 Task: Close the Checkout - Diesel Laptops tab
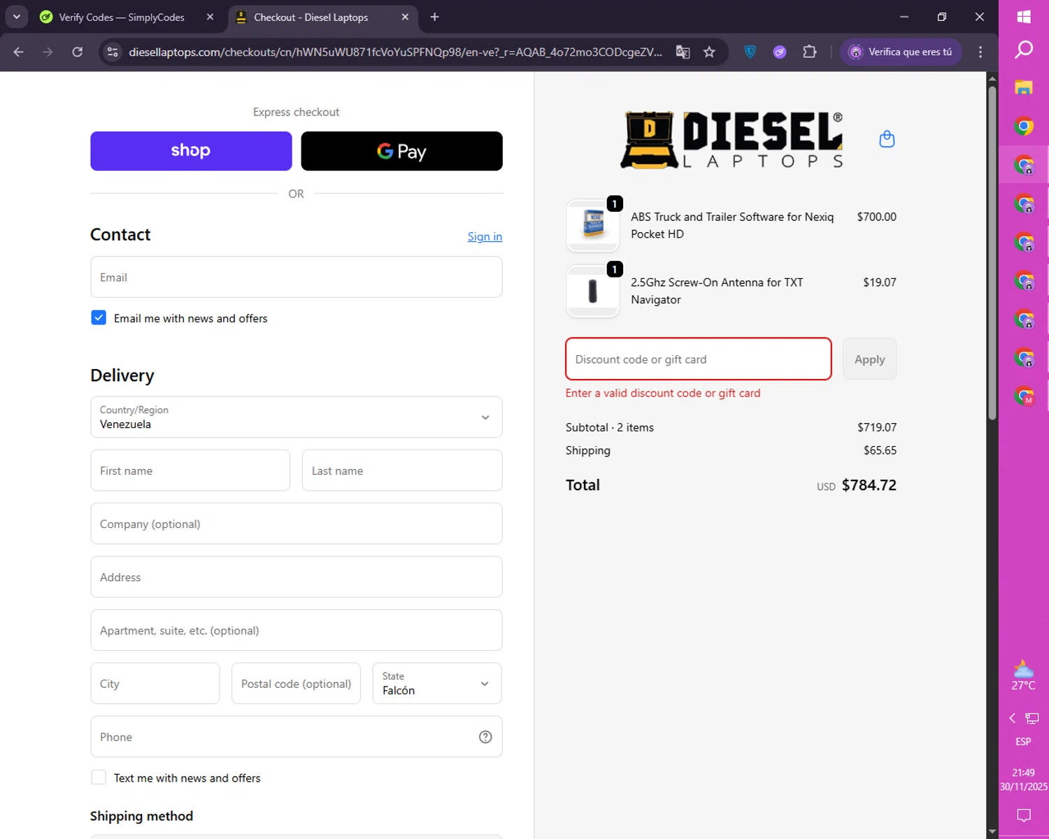(405, 17)
